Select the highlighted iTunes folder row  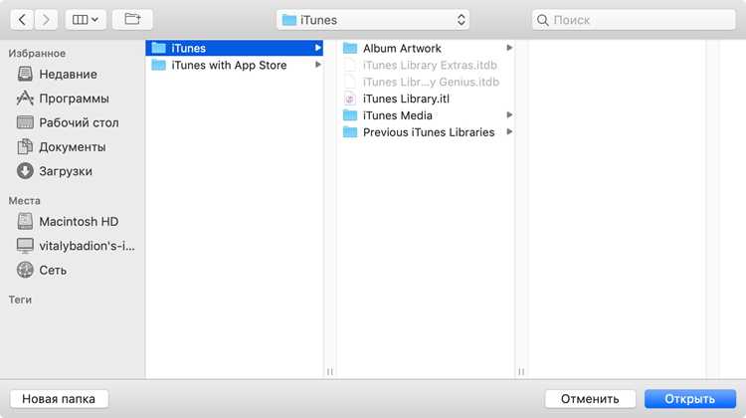click(x=234, y=48)
